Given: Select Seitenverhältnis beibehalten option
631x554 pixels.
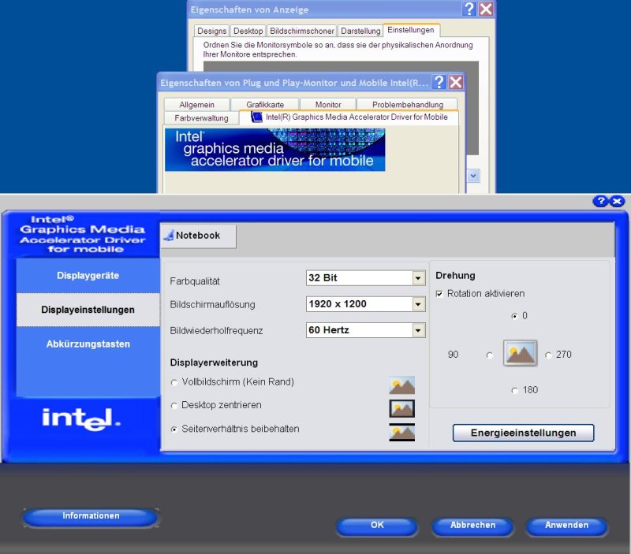Looking at the screenshot, I should 174,429.
